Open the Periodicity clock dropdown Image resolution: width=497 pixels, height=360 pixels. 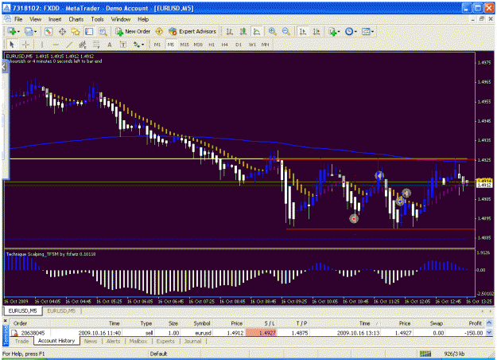pos(351,31)
